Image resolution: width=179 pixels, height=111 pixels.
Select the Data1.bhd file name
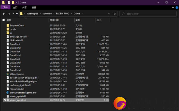[x=15, y=55]
